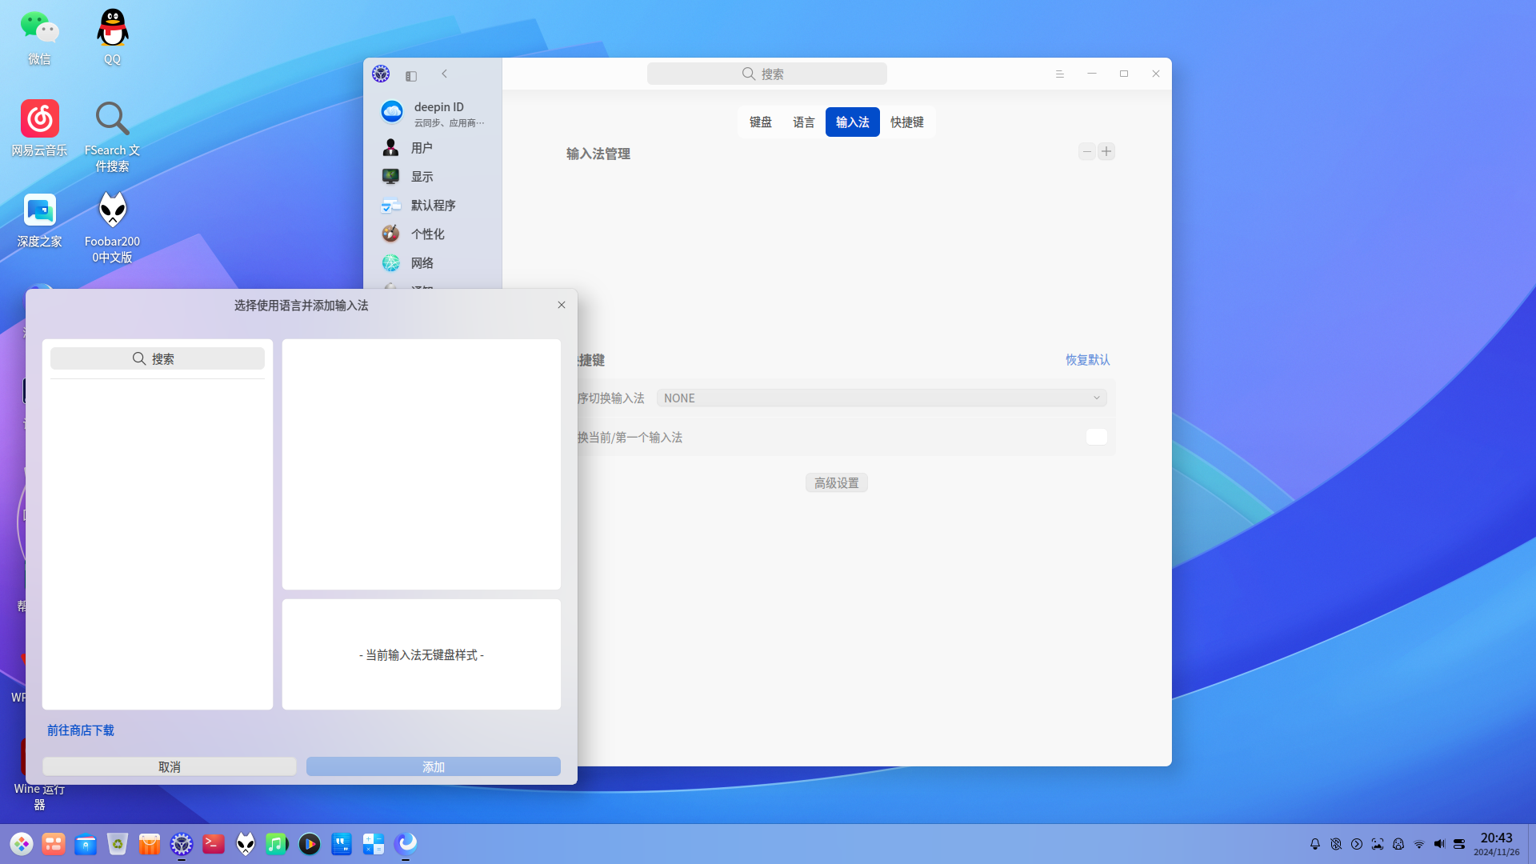Viewport: 1536px width, 864px height.
Task: Select the 输入法 tab
Action: (852, 122)
